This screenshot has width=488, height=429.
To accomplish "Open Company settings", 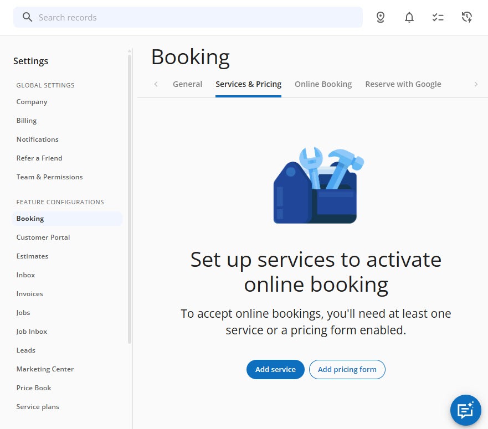I will [x=32, y=102].
